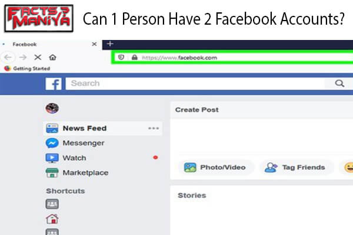353x235 pixels.
Task: Open the Getting Started bookmark
Action: click(27, 68)
